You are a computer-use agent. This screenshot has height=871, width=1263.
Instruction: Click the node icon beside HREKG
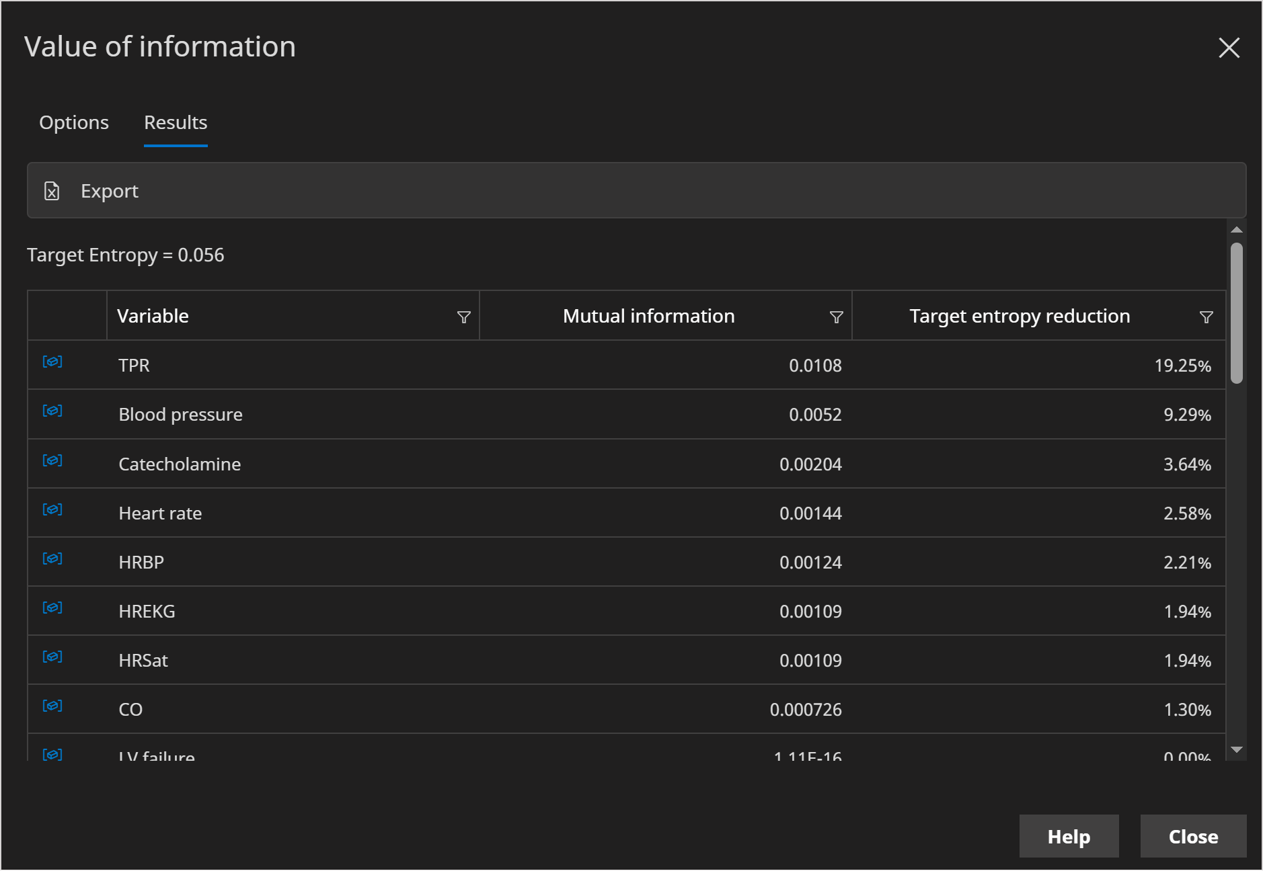(52, 608)
